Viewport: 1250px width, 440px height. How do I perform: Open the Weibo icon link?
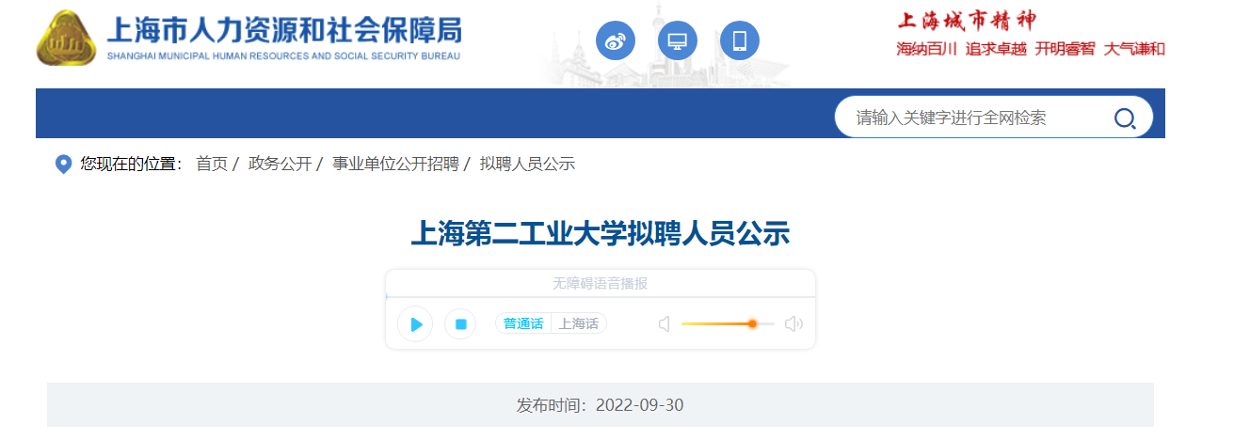616,40
